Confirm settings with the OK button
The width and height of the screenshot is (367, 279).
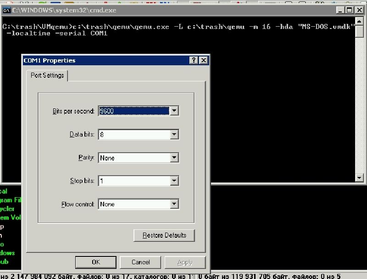pyautogui.click(x=95, y=262)
